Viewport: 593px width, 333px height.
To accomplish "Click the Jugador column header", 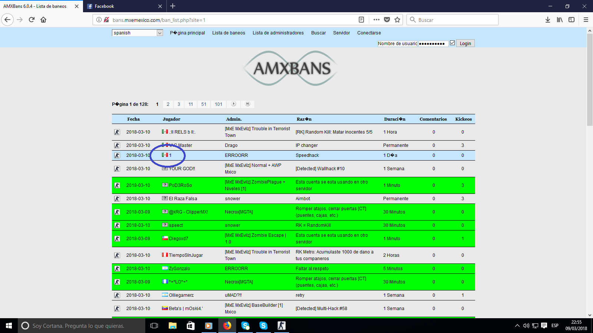I will (x=172, y=119).
